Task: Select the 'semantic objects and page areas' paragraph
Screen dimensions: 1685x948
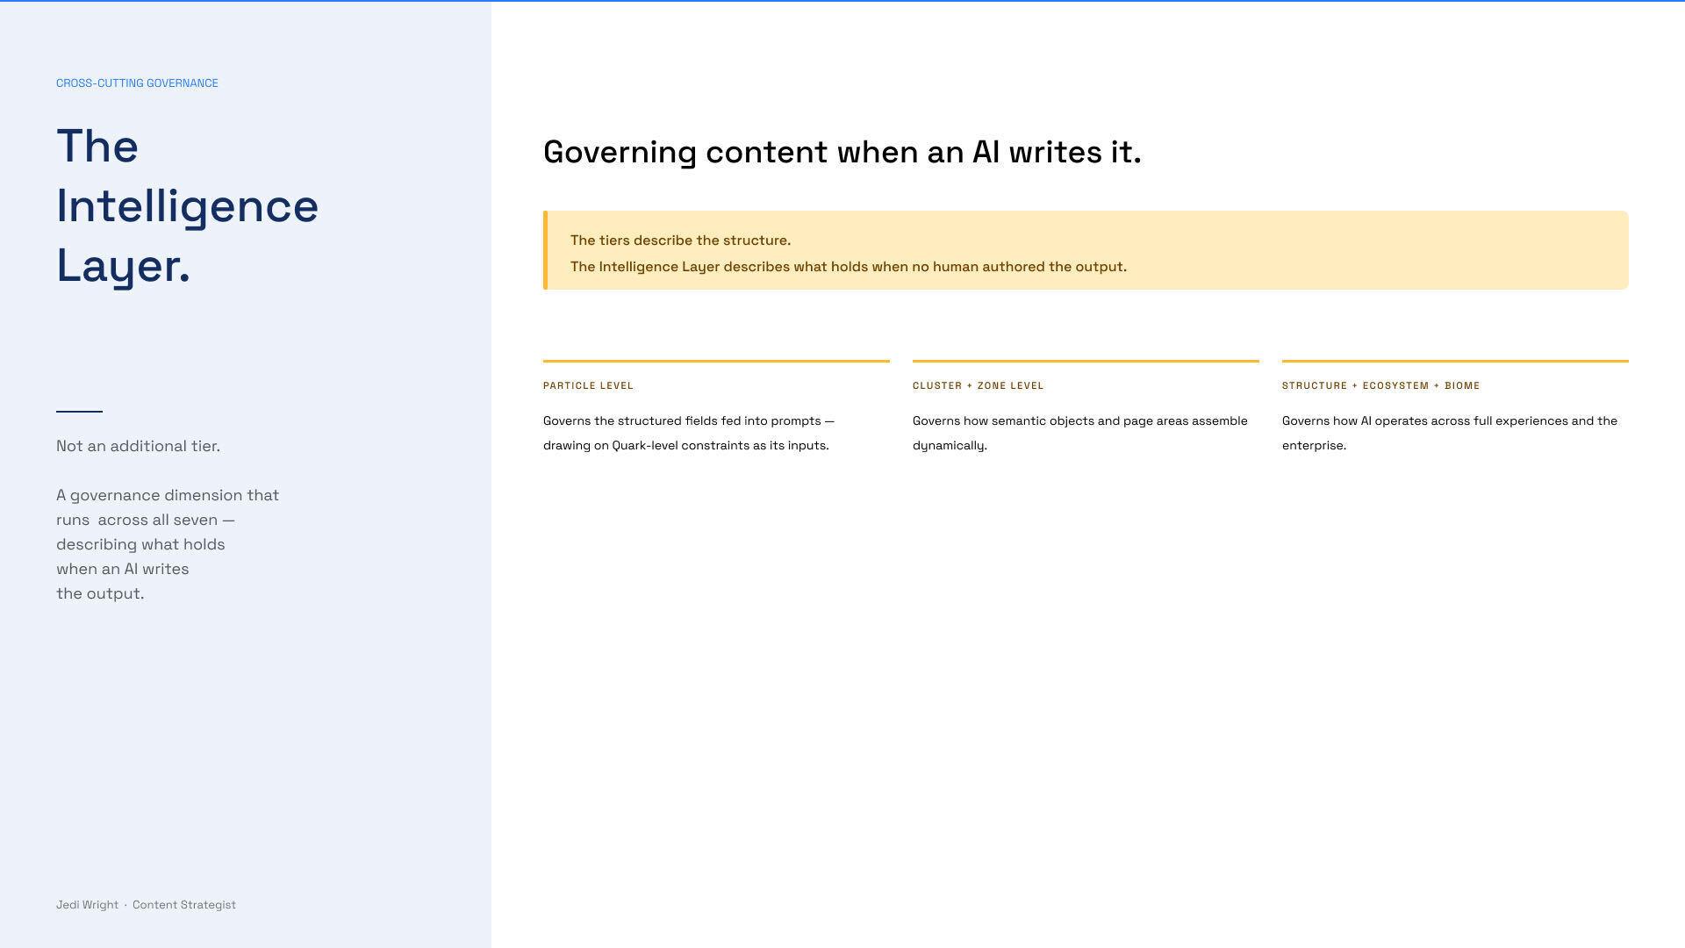Action: tap(1080, 433)
